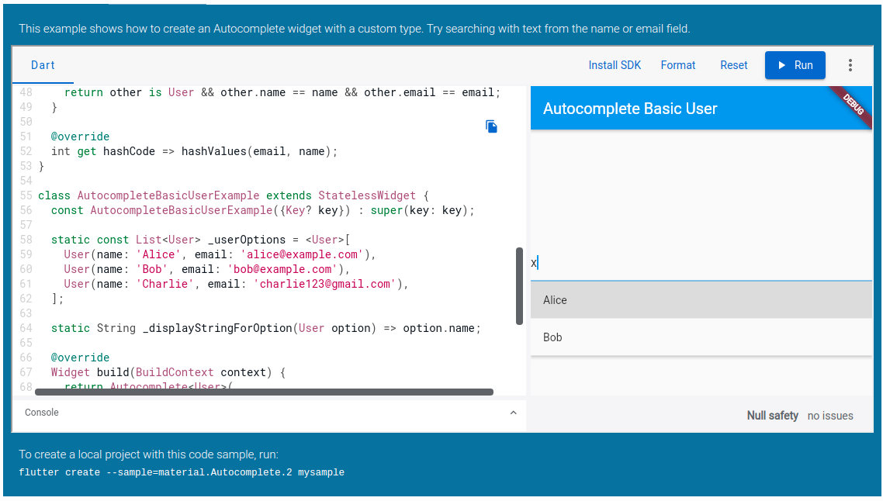The height and width of the screenshot is (501, 883).
Task: Run the Flutter sample
Action: (x=795, y=65)
